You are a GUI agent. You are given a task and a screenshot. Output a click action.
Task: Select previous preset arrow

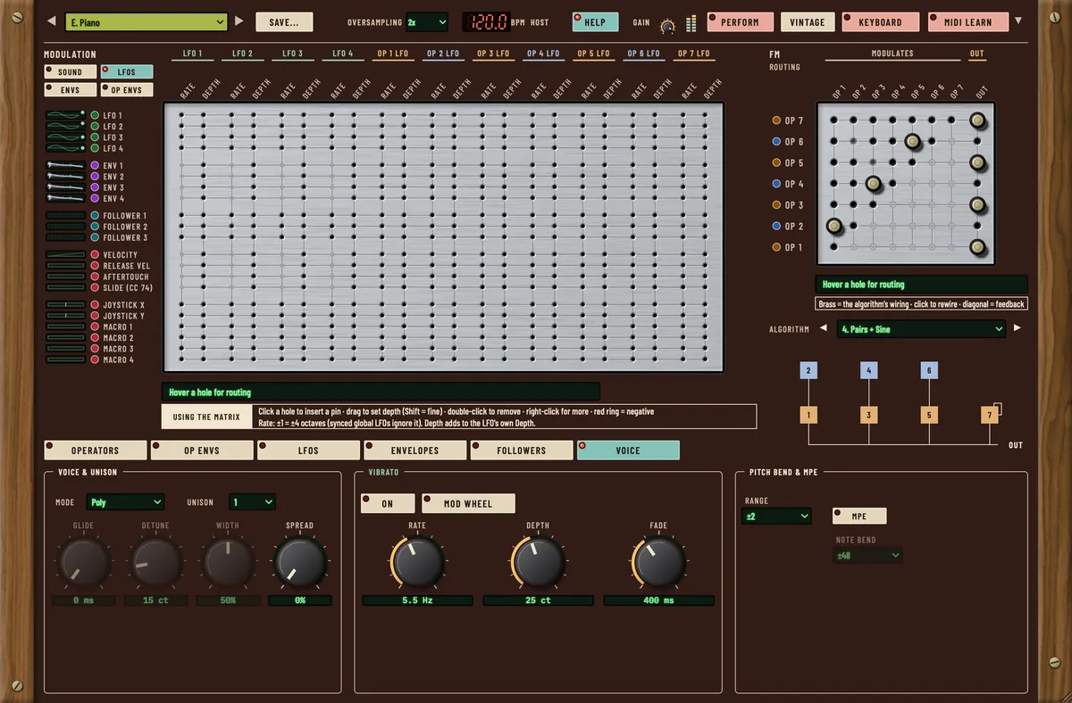point(51,21)
